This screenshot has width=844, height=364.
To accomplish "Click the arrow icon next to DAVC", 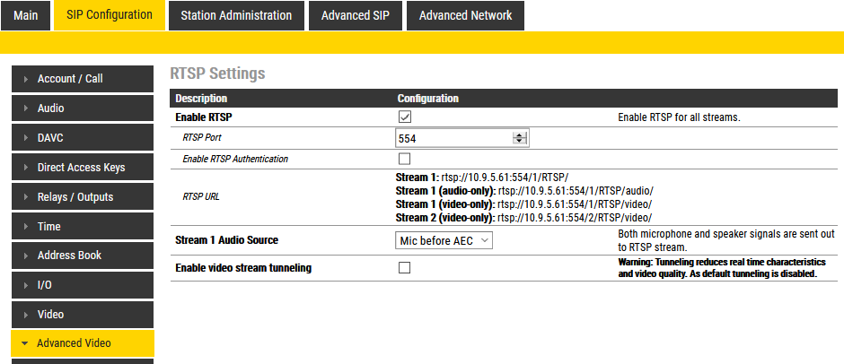I will click(25, 138).
